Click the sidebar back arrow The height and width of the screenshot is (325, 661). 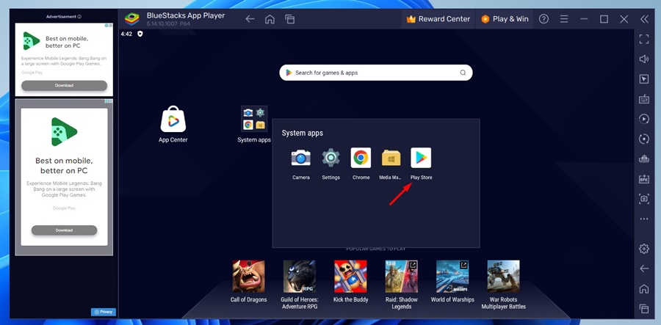pyautogui.click(x=643, y=269)
